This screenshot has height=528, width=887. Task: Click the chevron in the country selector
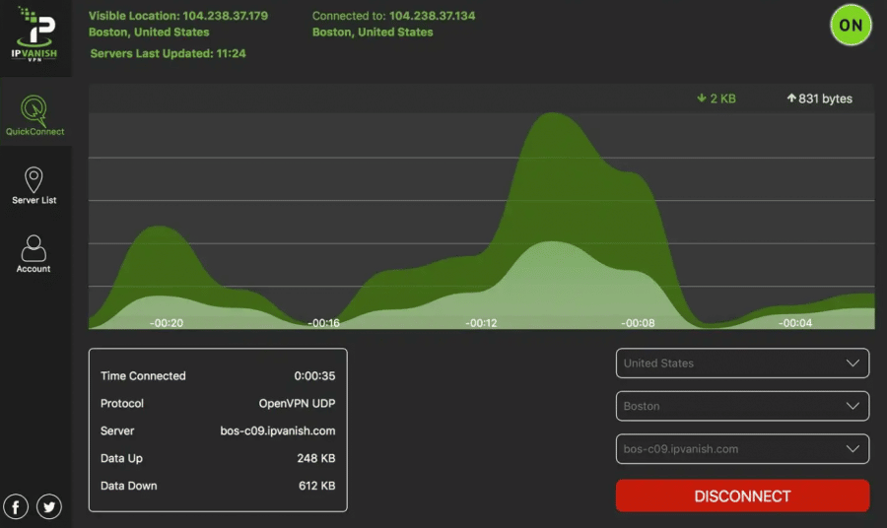click(853, 363)
